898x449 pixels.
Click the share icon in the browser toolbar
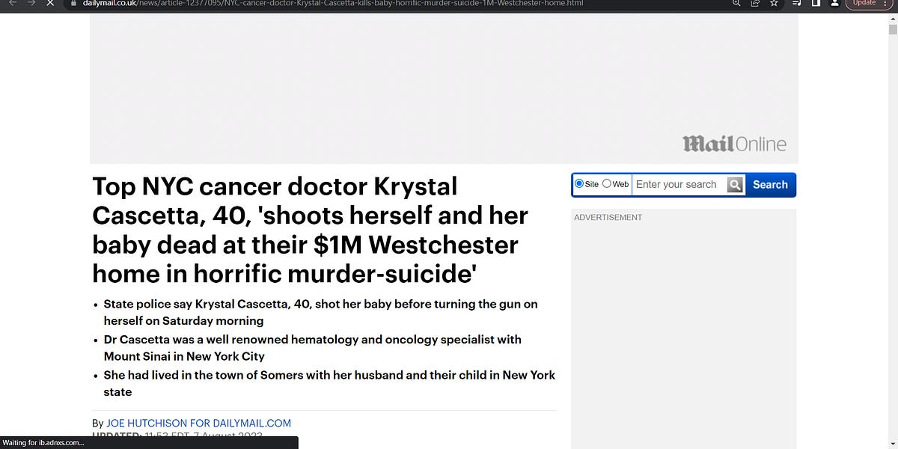(x=754, y=3)
